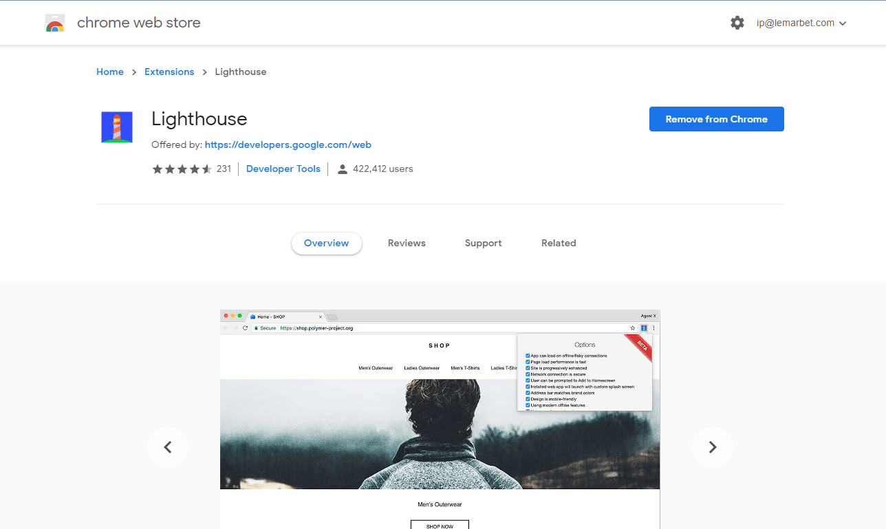Image resolution: width=886 pixels, height=529 pixels.
Task: Click the 422,412 users text
Action: pos(383,169)
